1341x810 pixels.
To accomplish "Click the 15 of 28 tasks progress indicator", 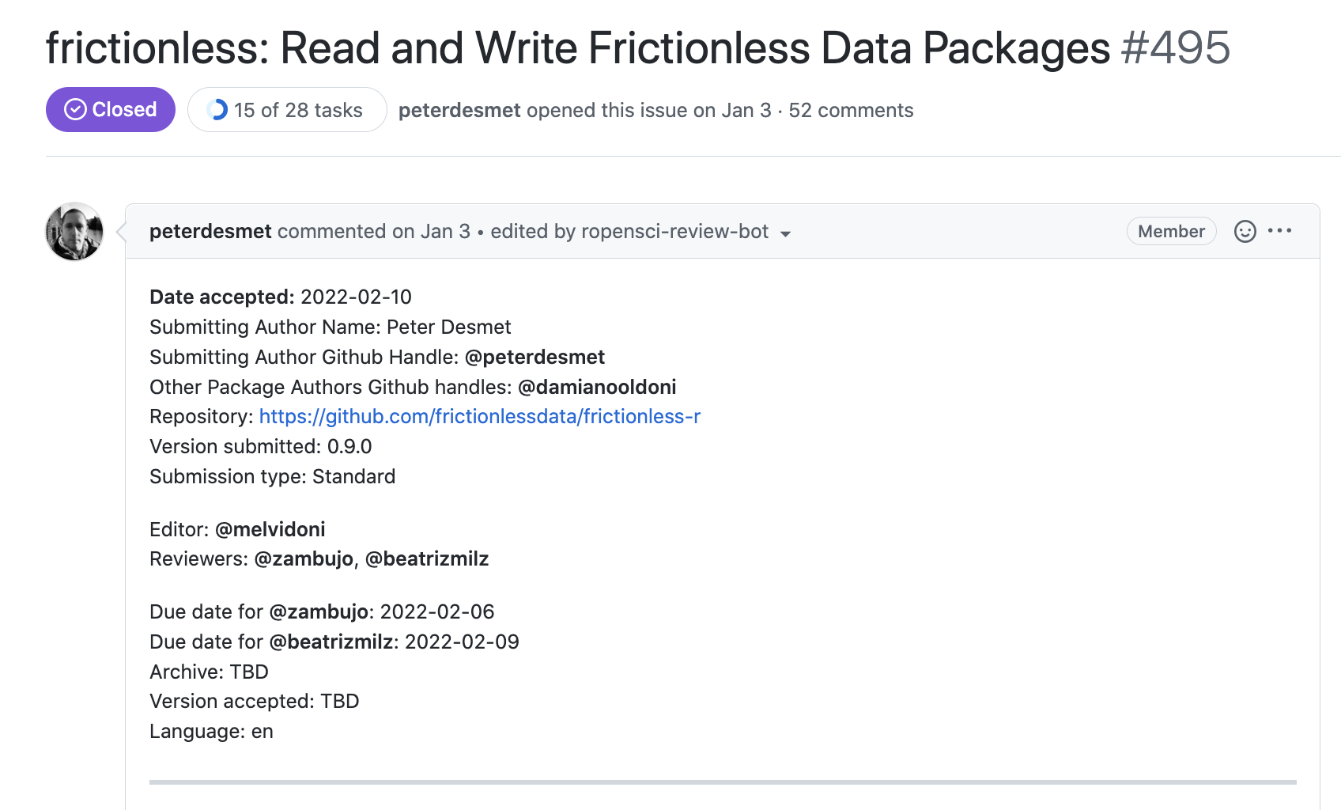I will [x=287, y=110].
